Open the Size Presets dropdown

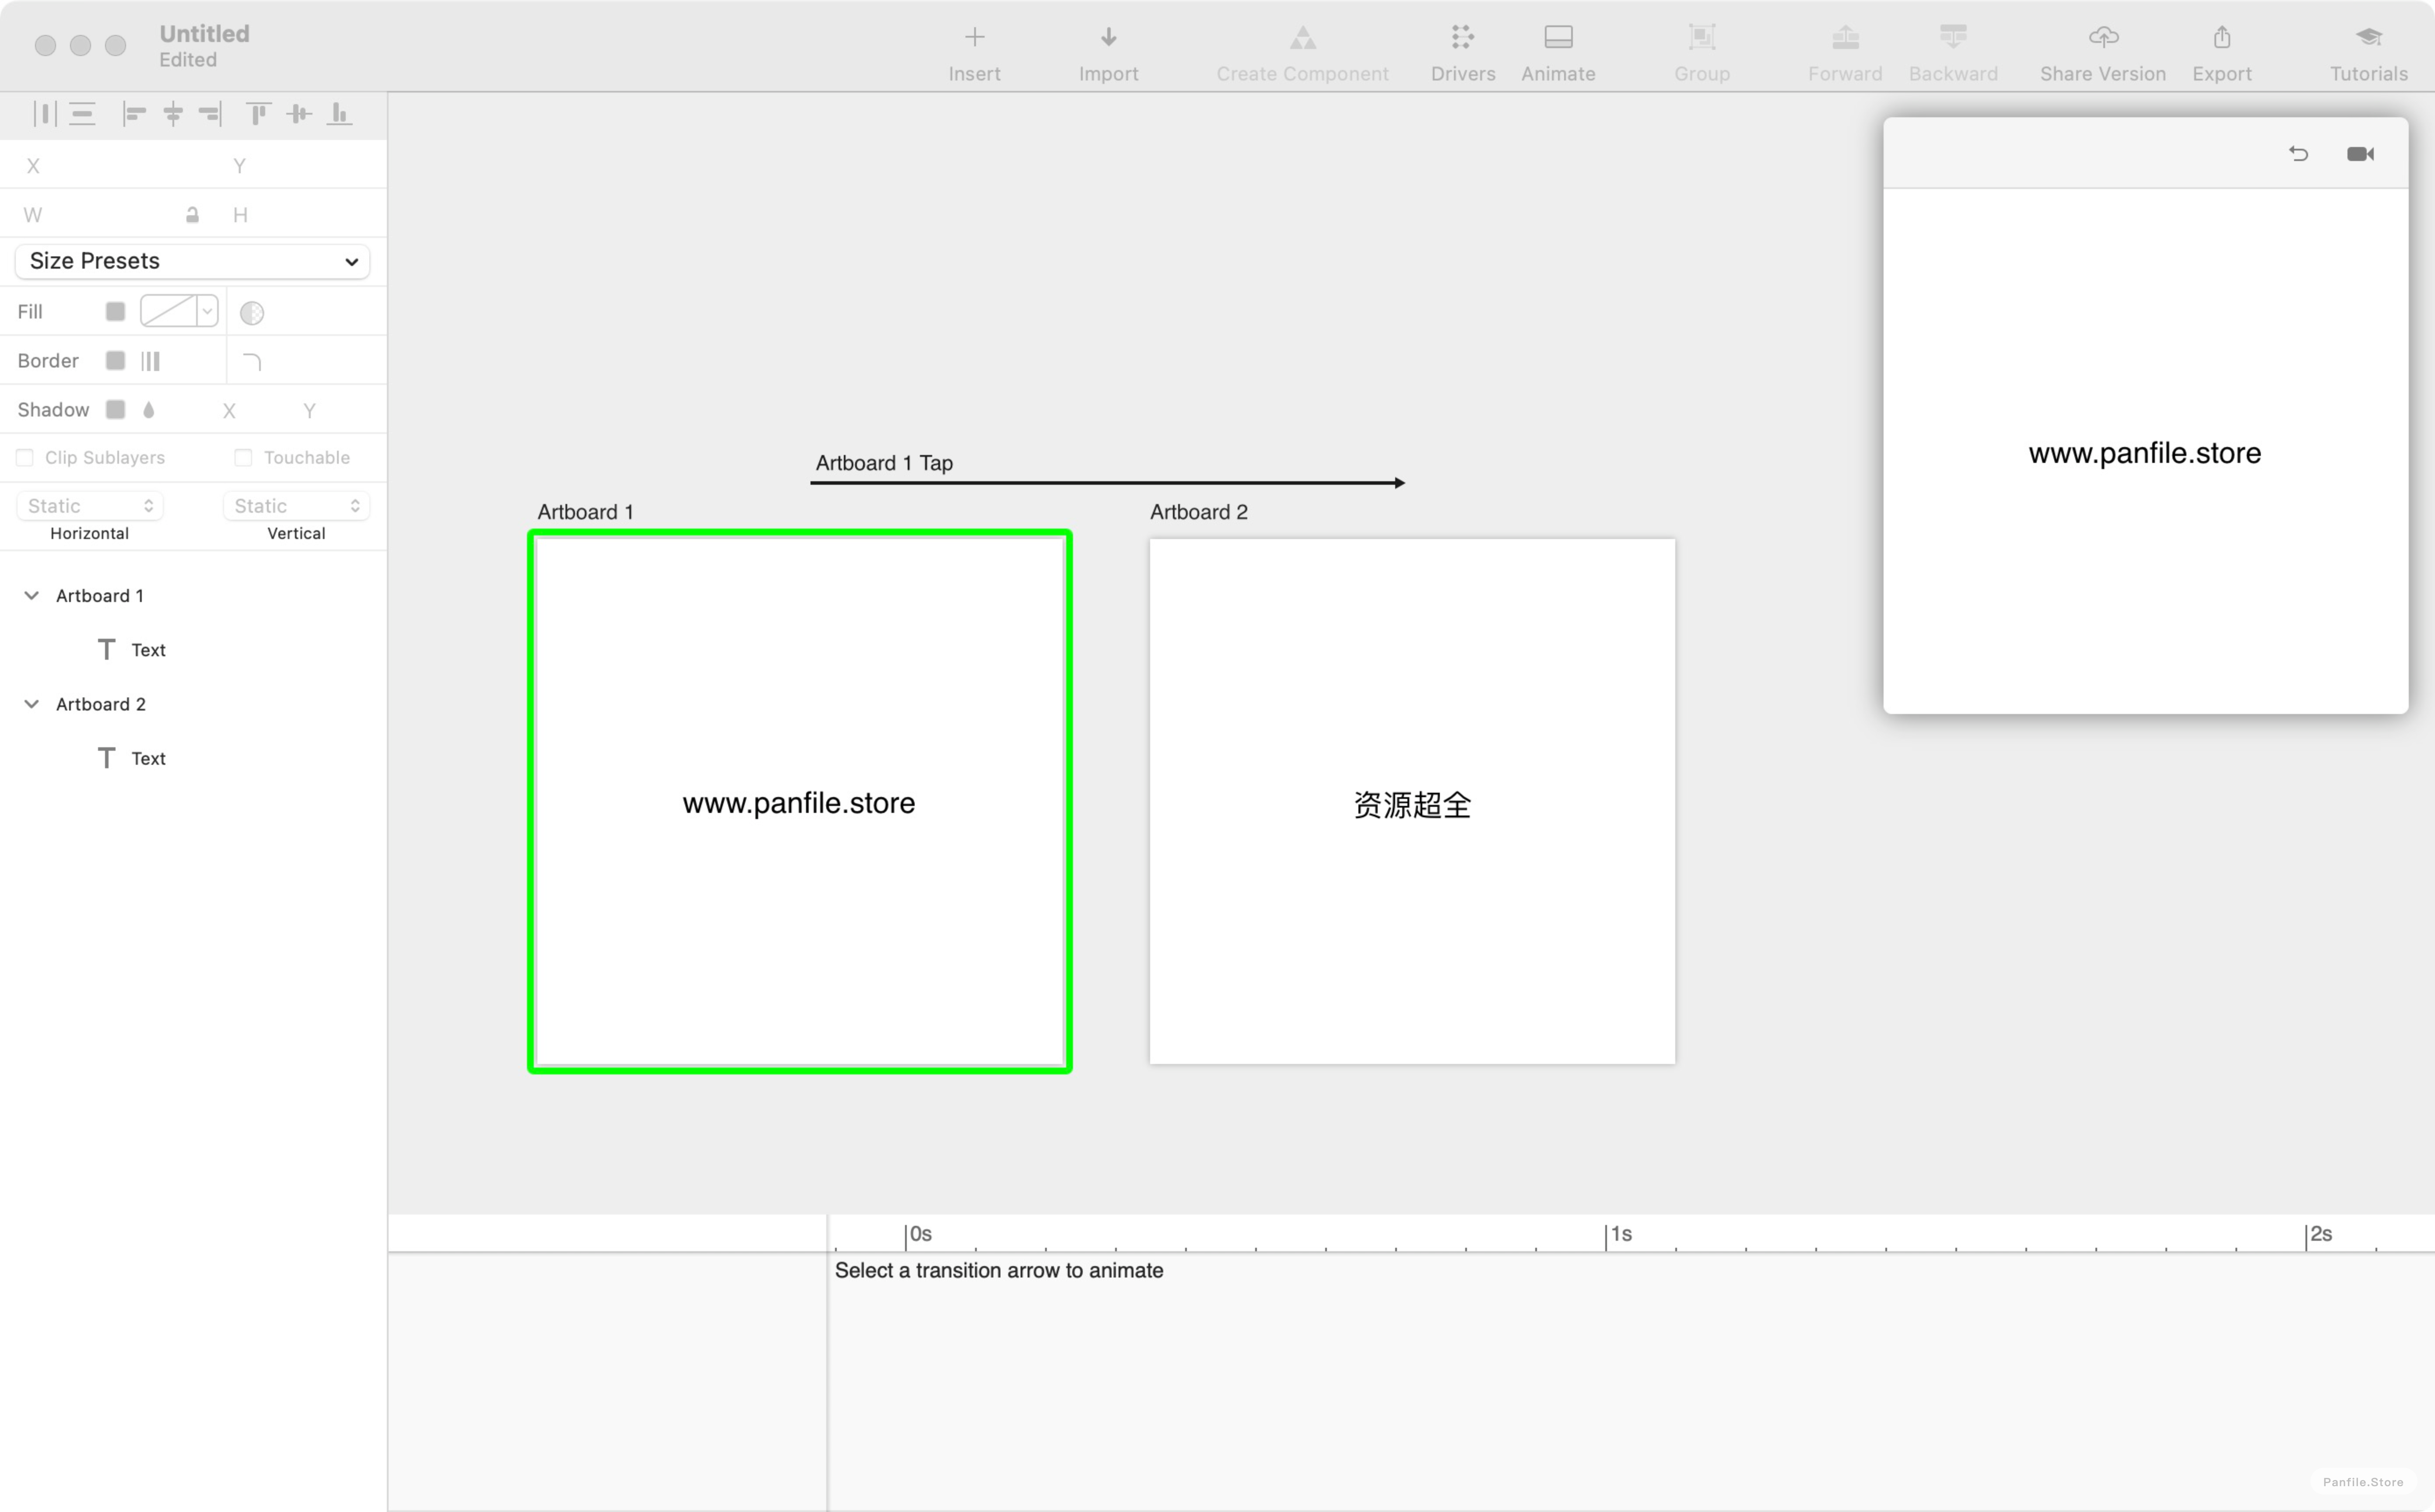point(192,259)
